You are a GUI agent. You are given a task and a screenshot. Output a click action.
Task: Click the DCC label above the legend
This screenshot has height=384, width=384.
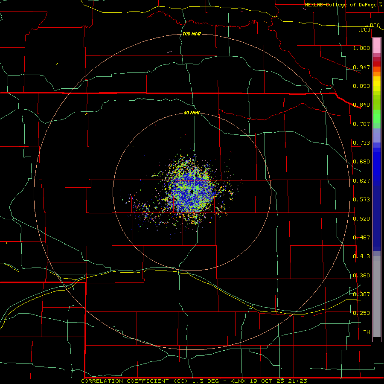point(375,26)
